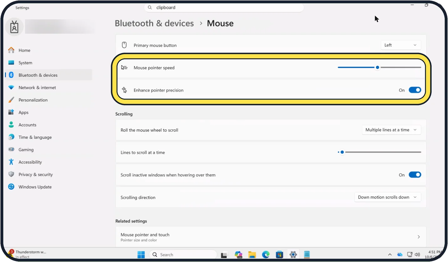The image size is (448, 262).
Task: Open Windows Update page
Action: (x=35, y=187)
